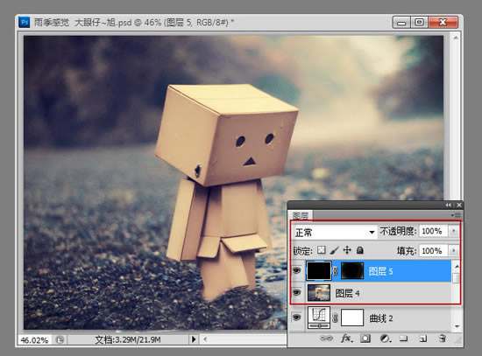Toggle lock transparent pixels
482x356 pixels.
tap(322, 250)
